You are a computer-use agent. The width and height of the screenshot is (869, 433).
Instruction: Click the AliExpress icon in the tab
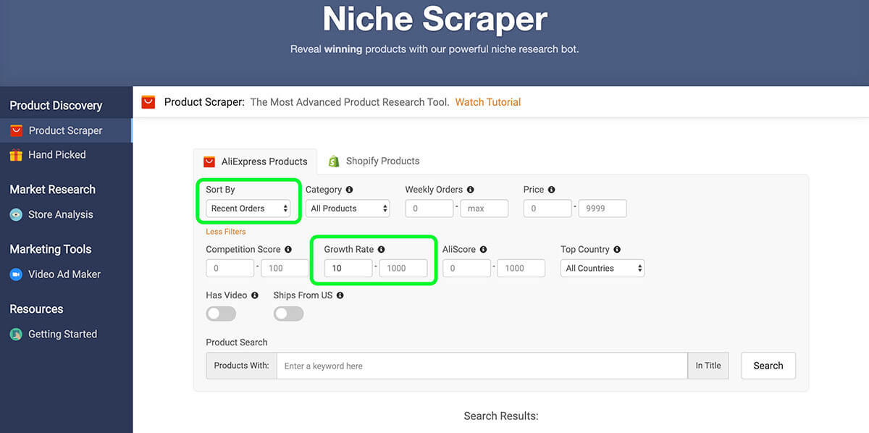pos(209,161)
